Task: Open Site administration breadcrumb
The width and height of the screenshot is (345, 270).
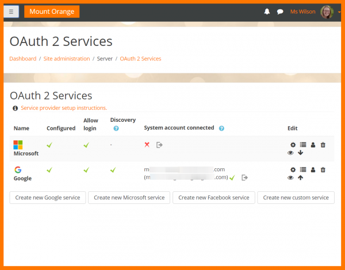Action: pyautogui.click(x=67, y=59)
